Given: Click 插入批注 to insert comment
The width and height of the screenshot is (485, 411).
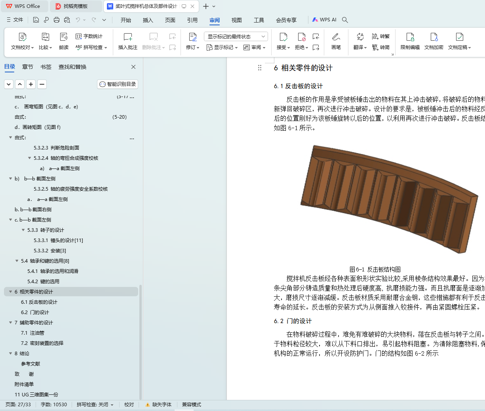Looking at the screenshot, I should pos(127,42).
